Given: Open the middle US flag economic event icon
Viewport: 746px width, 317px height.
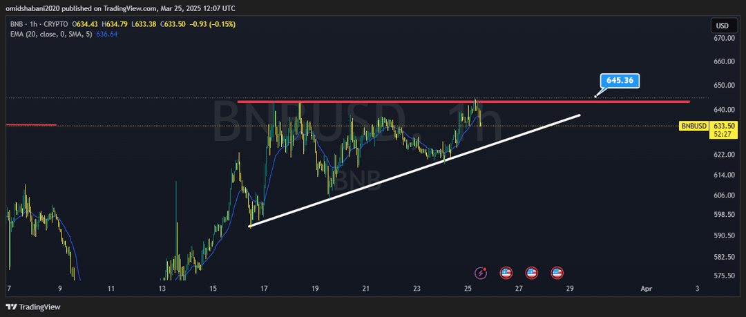Looking at the screenshot, I should (531, 273).
